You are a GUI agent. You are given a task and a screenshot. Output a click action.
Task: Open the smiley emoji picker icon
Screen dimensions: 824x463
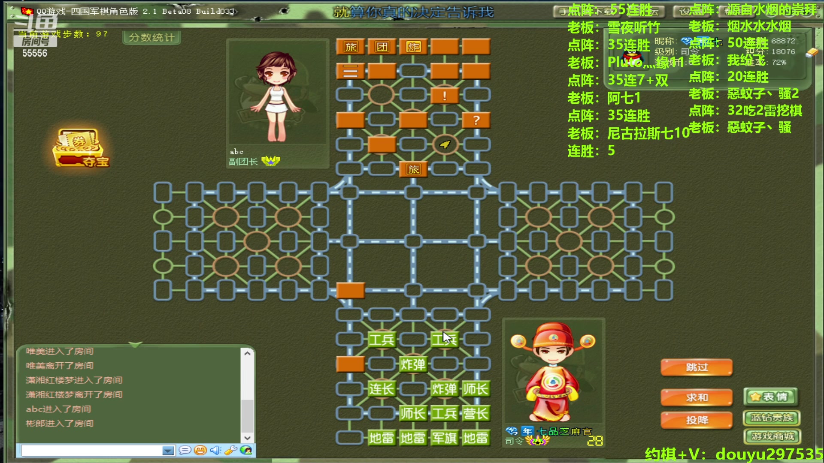point(200,450)
